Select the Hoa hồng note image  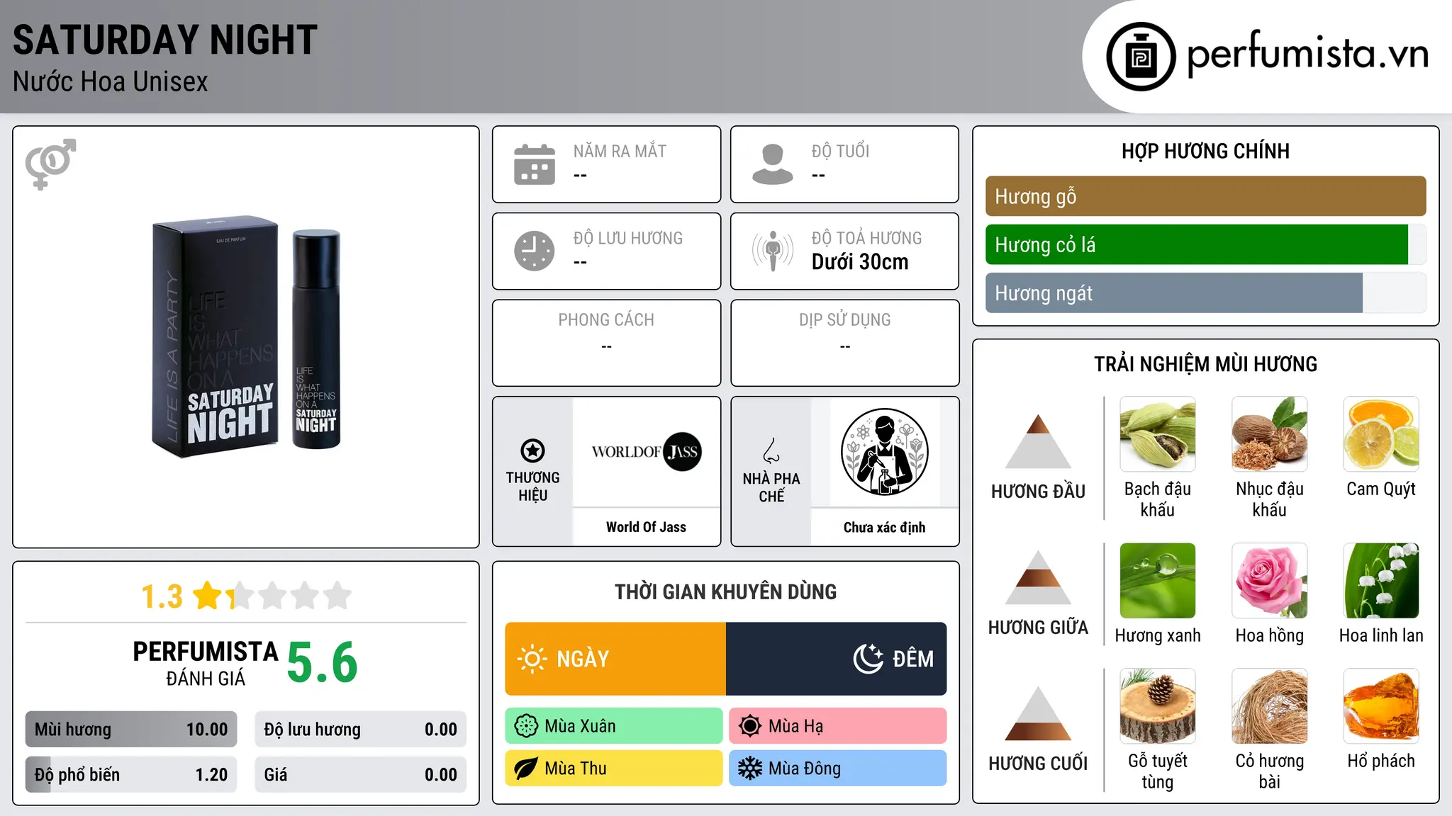pyautogui.click(x=1270, y=581)
